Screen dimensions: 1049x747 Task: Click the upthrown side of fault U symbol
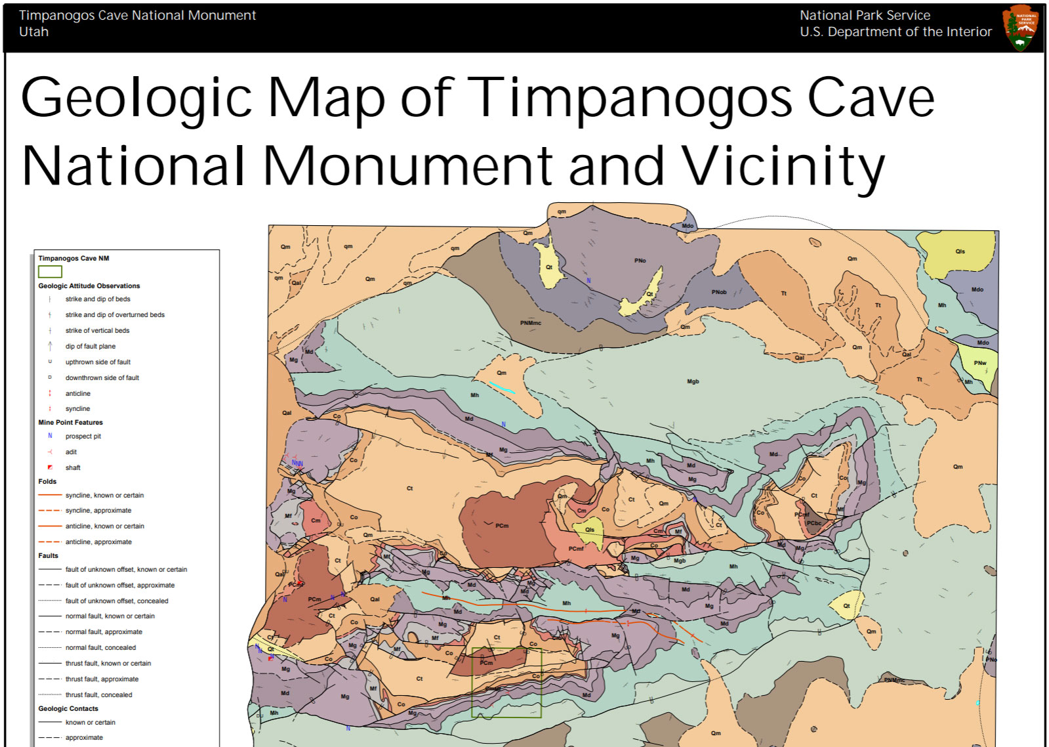(50, 362)
